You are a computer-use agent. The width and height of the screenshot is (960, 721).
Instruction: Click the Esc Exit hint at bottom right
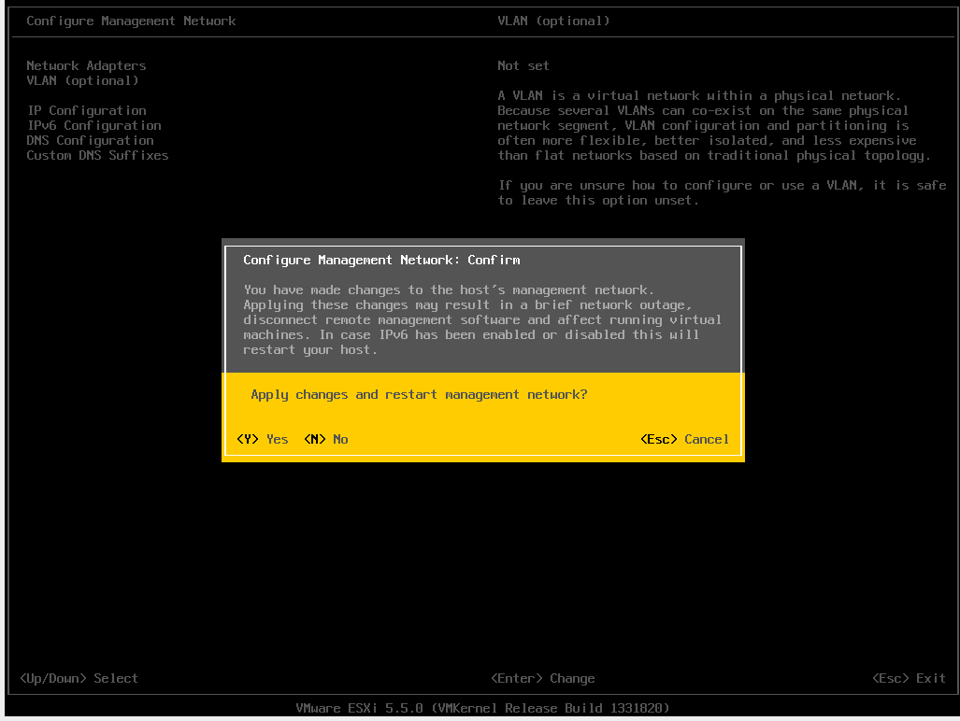(909, 678)
